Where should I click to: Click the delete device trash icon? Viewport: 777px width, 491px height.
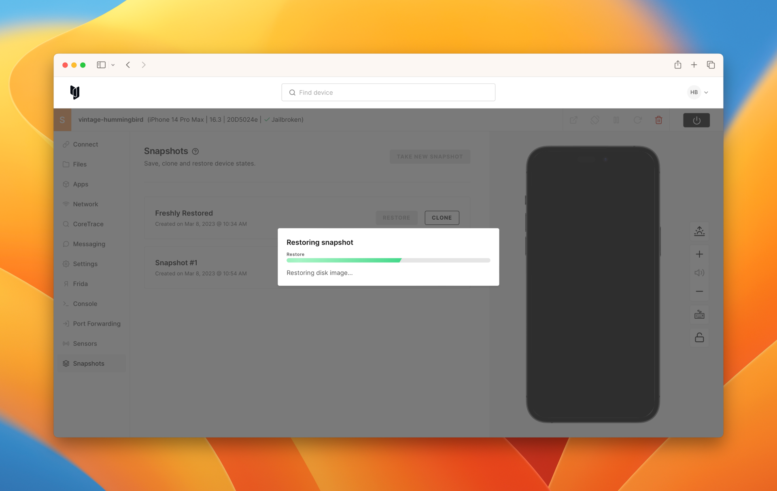[x=659, y=119]
